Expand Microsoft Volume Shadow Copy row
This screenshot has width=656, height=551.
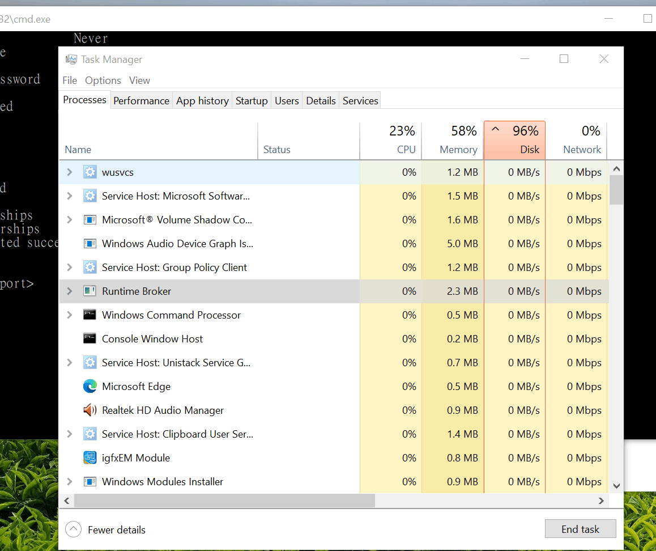point(70,220)
